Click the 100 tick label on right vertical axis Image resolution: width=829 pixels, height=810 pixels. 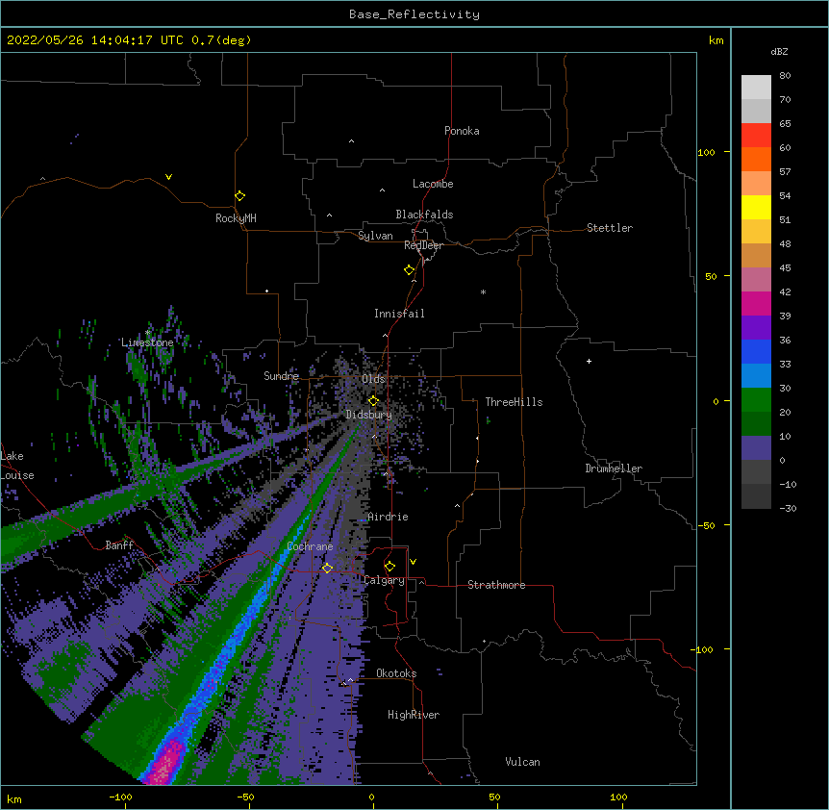[706, 152]
